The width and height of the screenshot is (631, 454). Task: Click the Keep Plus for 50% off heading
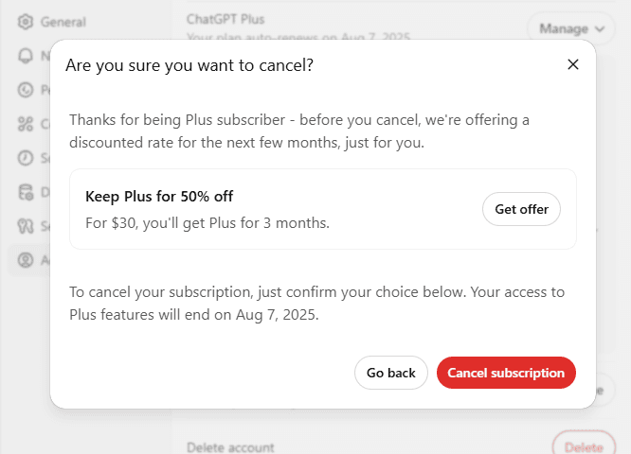pos(159,197)
